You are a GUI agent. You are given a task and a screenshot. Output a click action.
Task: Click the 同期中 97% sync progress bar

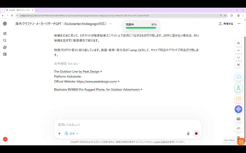coord(141,28)
